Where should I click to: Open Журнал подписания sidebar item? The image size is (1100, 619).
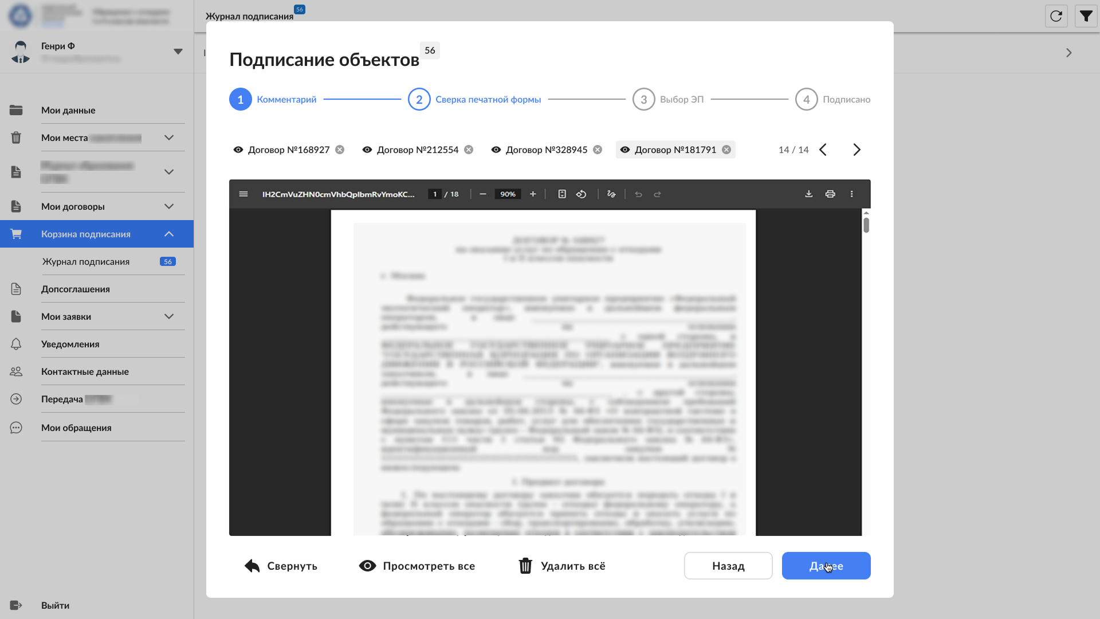[x=86, y=262]
